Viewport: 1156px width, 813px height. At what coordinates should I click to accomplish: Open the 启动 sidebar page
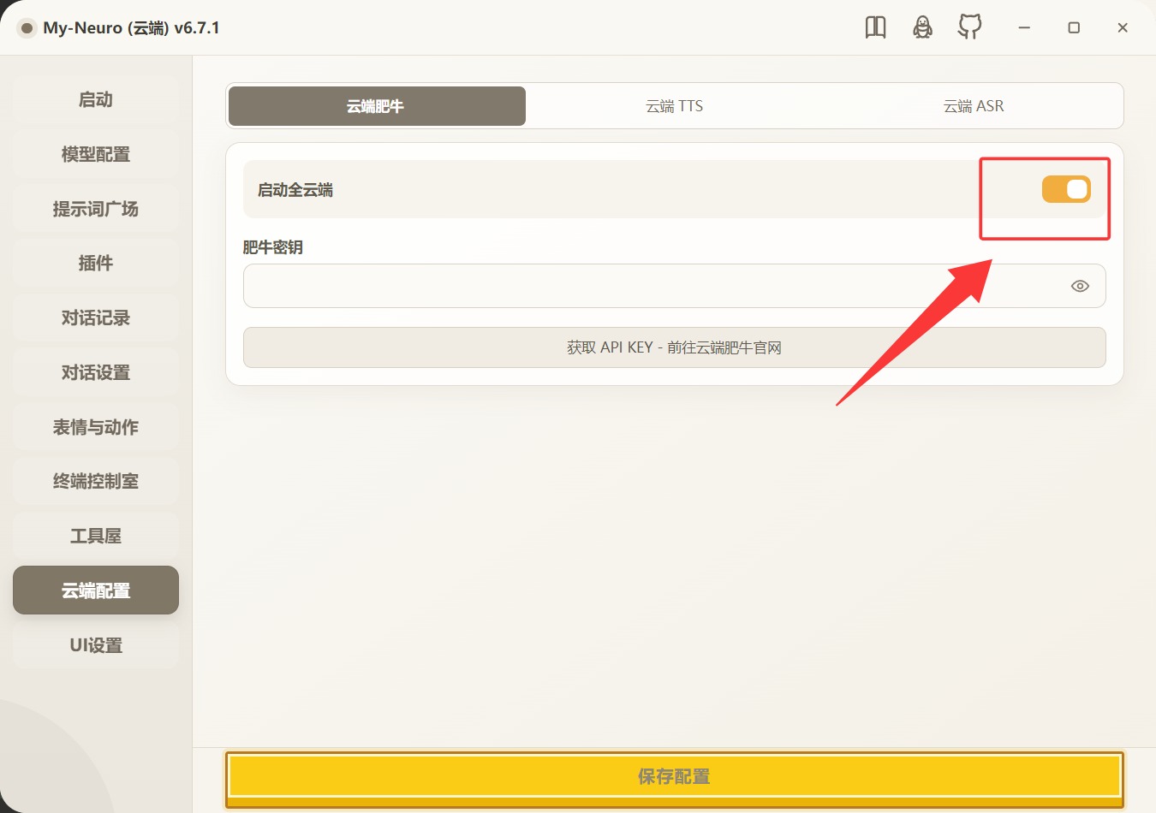[96, 99]
